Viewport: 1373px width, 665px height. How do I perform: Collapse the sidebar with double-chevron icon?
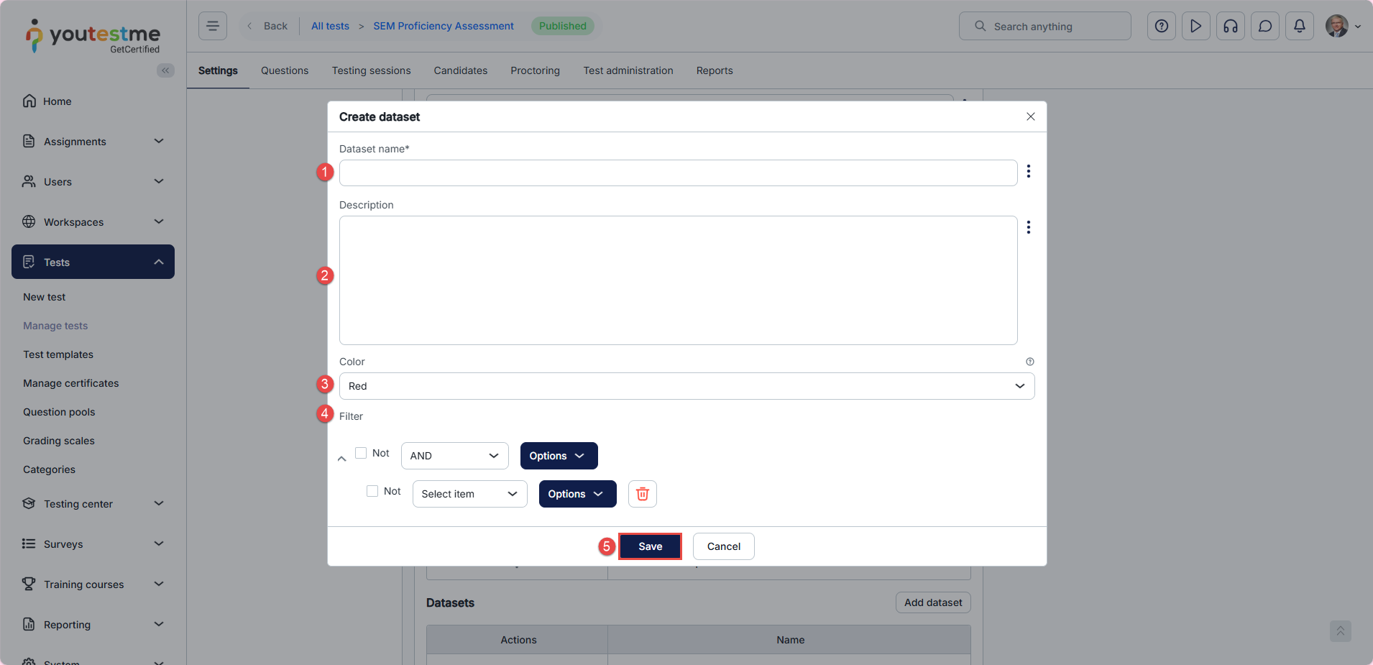[x=165, y=70]
